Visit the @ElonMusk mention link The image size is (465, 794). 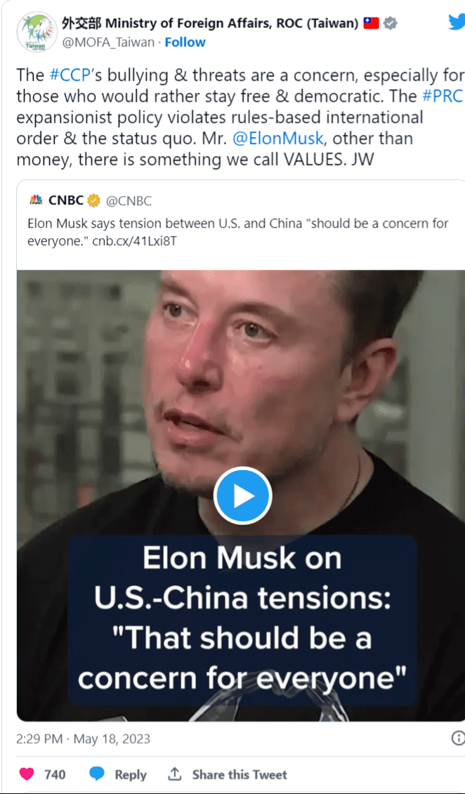[x=277, y=138]
